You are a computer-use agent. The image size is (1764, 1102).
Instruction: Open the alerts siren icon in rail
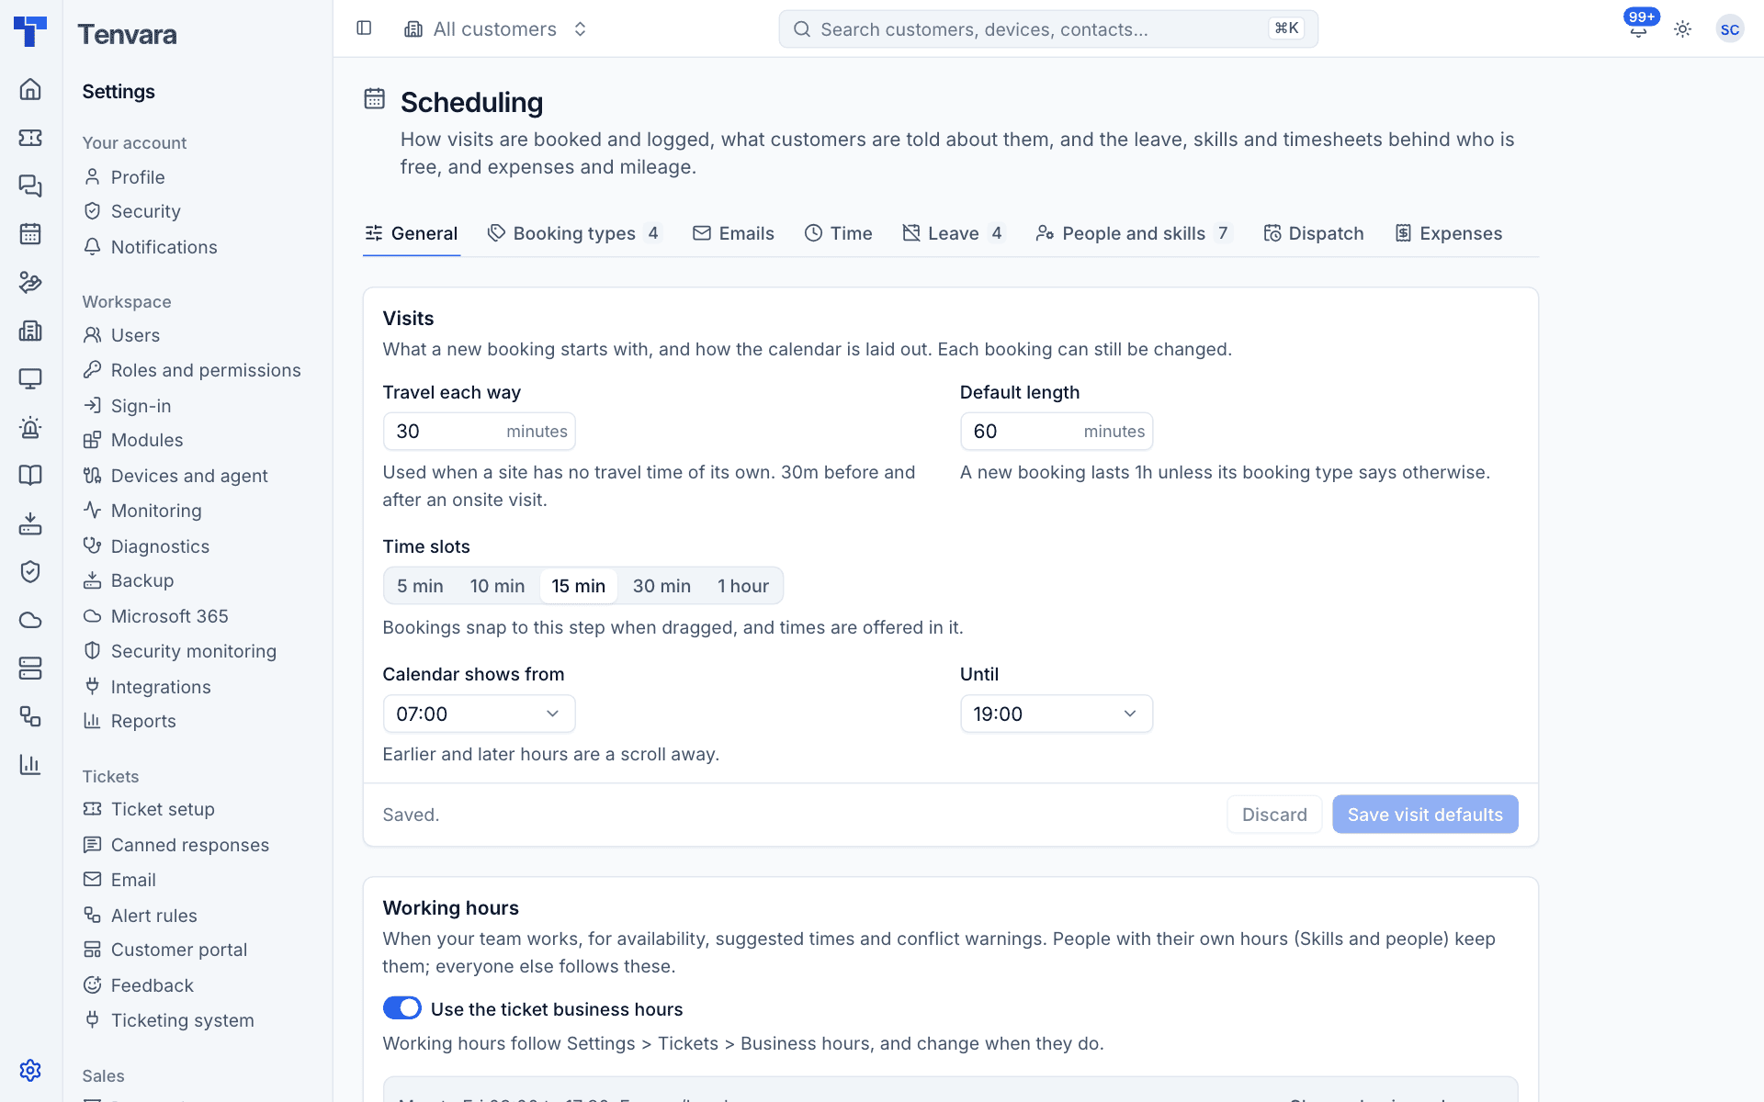click(x=30, y=427)
